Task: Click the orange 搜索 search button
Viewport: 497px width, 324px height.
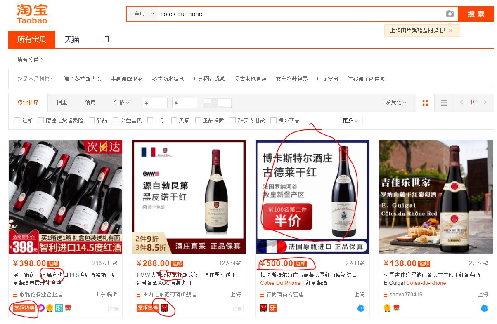Action: (476, 14)
